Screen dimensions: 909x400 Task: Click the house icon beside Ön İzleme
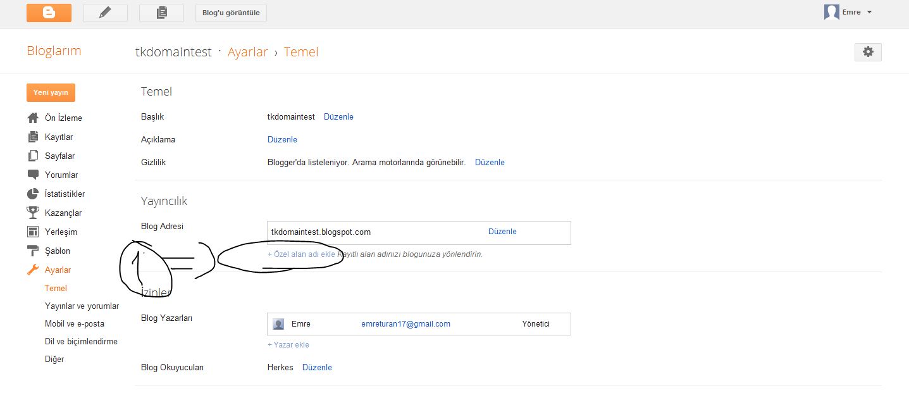[x=34, y=118]
